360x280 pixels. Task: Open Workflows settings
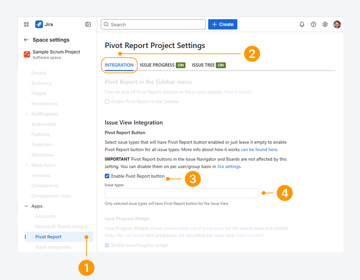[x=43, y=155]
